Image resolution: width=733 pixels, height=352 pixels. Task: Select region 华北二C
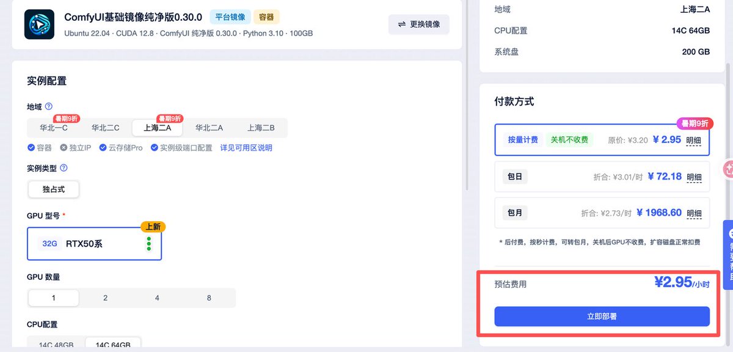point(106,128)
